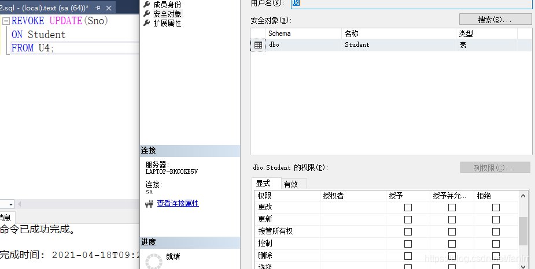535x269 pixels.
Task: Close the SQL query tab
Action: (109, 8)
